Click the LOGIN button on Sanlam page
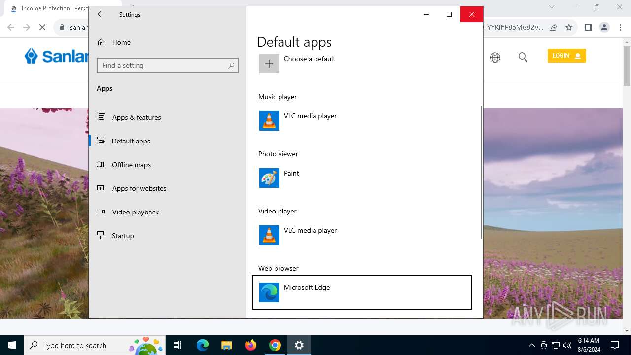This screenshot has width=631, height=355. click(x=566, y=56)
